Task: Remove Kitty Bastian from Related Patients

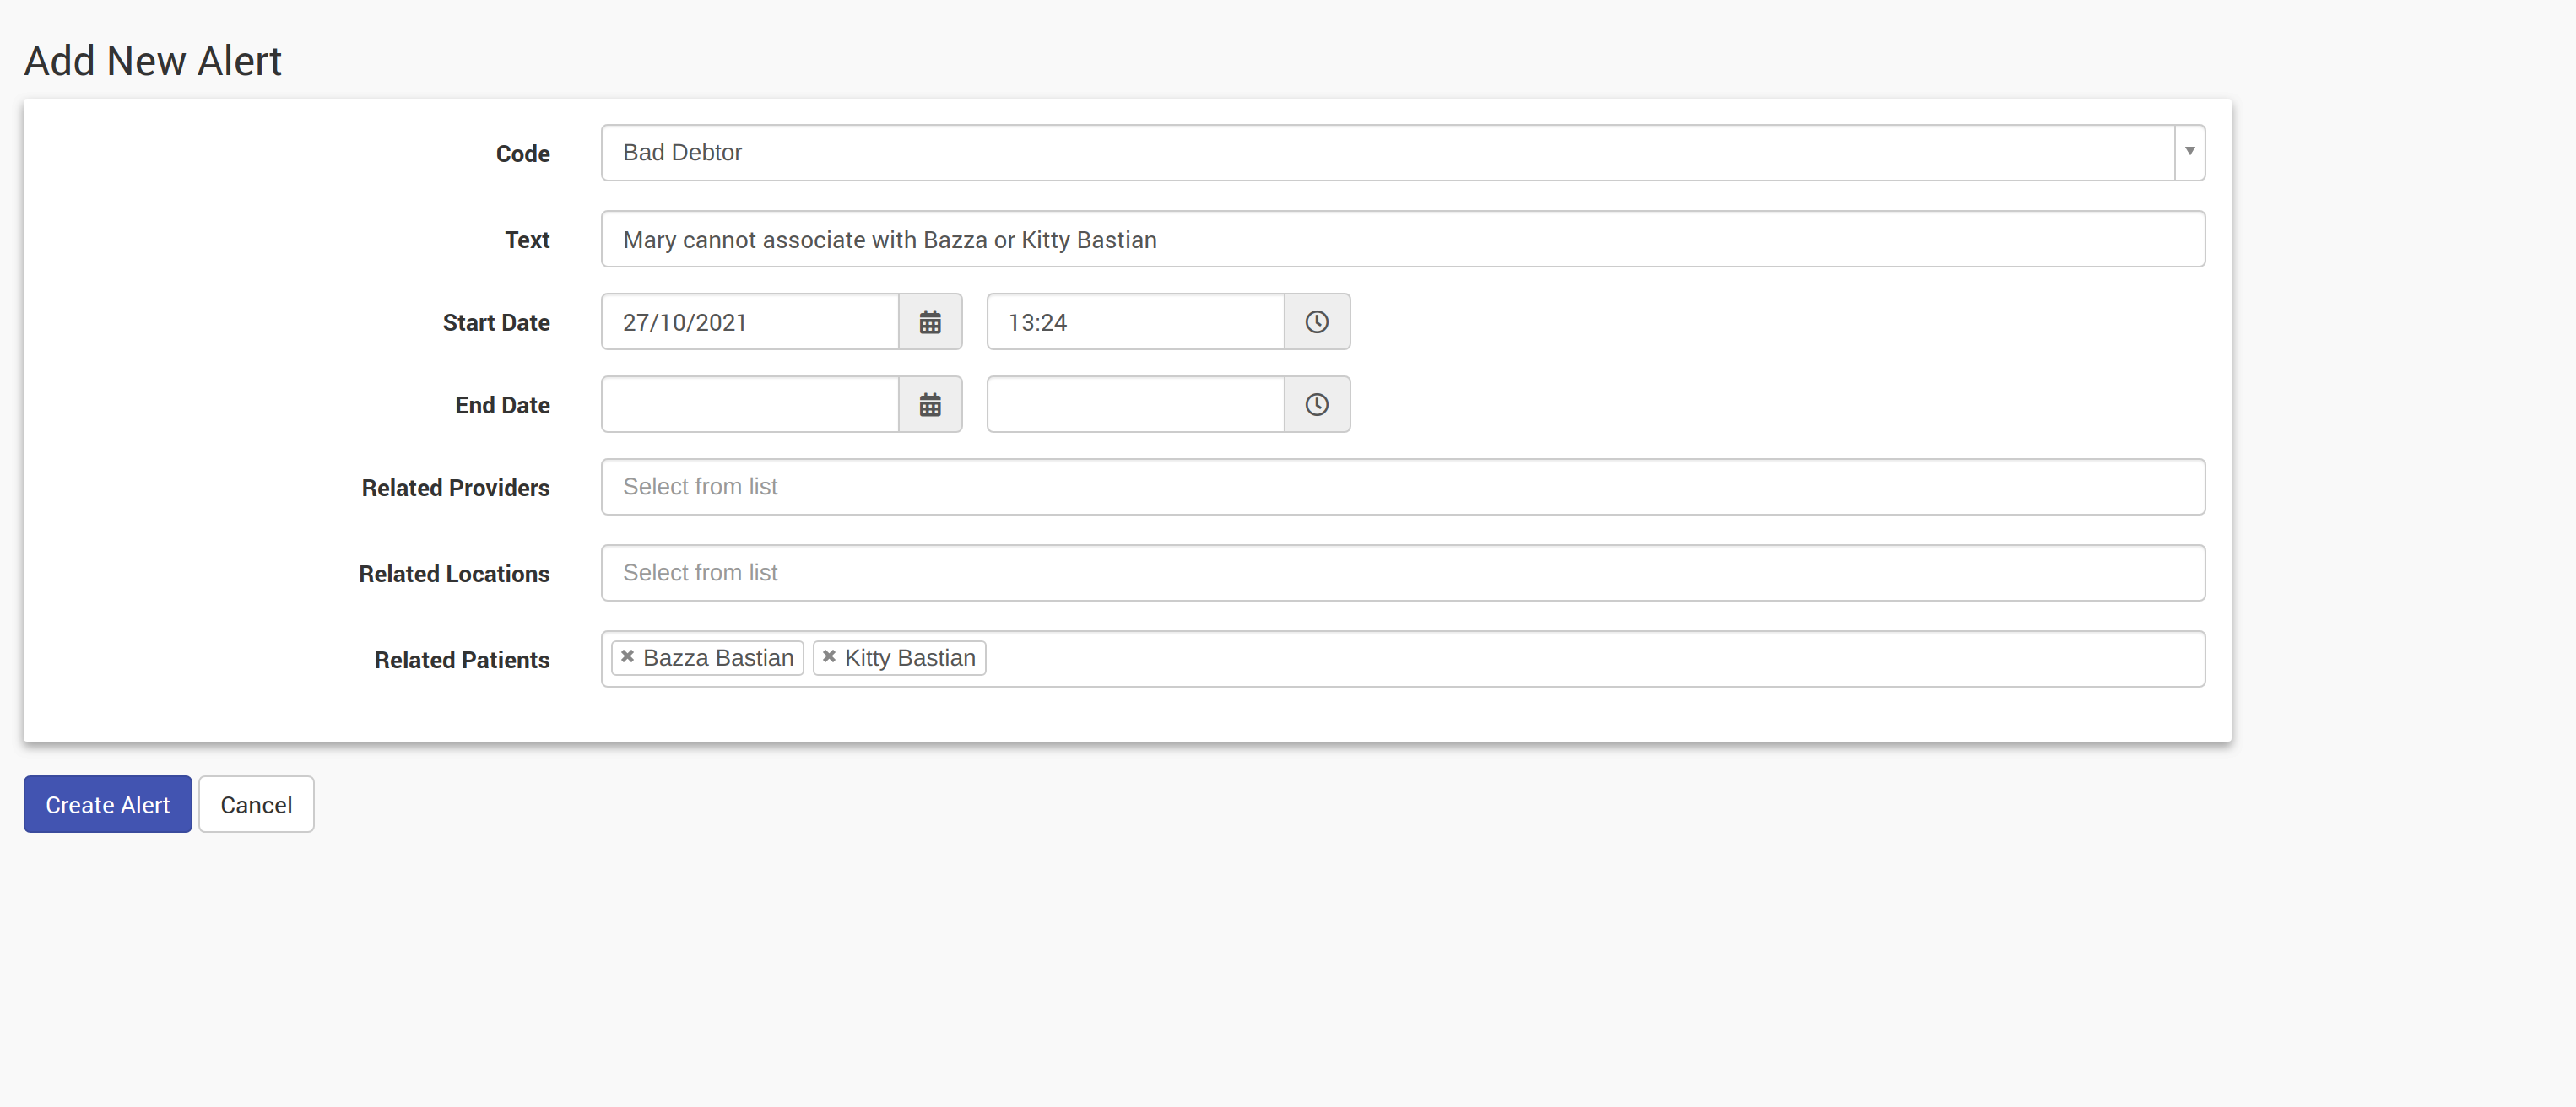Action: click(x=829, y=657)
